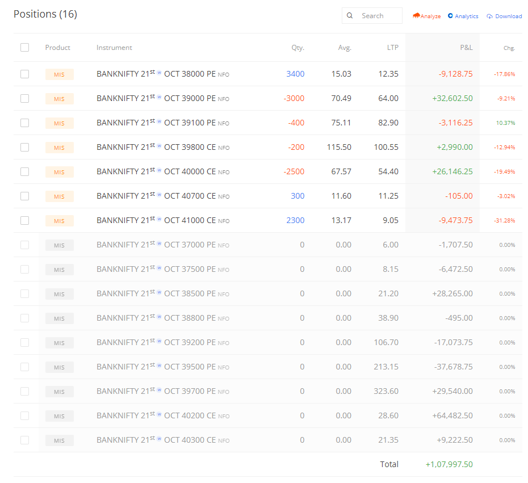Click grey MIS tag on 39500 PE row
Image resolution: width=528 pixels, height=483 pixels.
point(59,367)
